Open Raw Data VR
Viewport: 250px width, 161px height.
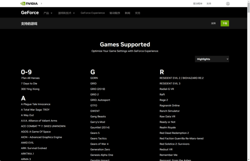168,117
